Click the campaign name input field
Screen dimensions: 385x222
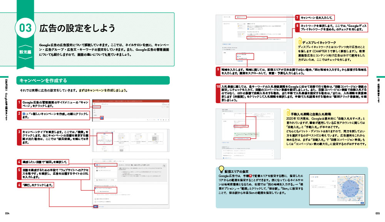coord(241,17)
